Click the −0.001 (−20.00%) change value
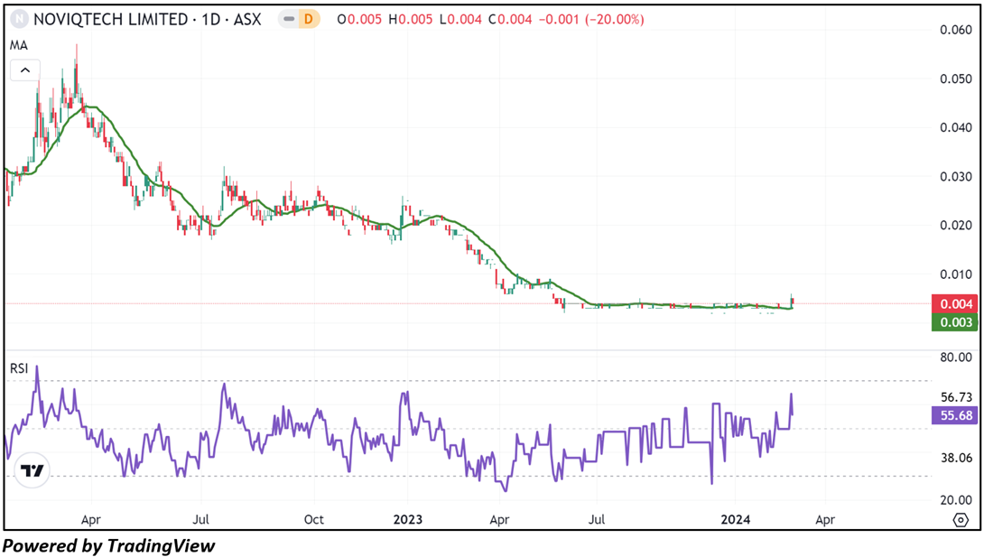 click(591, 20)
